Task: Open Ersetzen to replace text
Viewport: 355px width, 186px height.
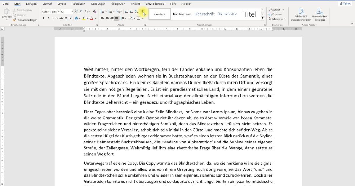Action: click(x=275, y=14)
